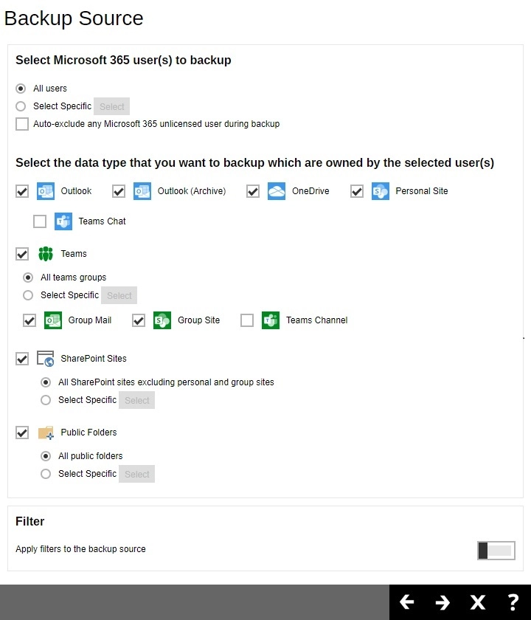
Task: Click the Group Site icon
Action: [x=162, y=320]
